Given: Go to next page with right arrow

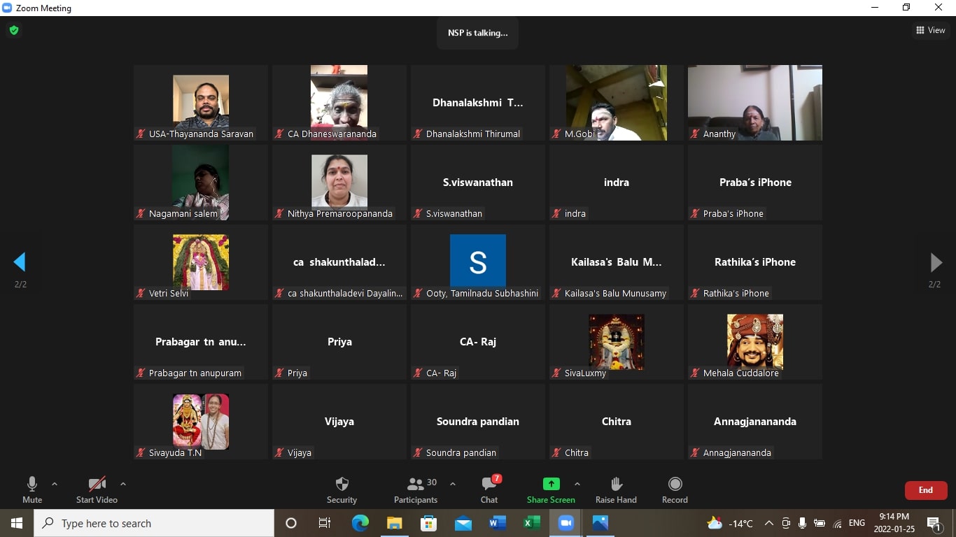Looking at the screenshot, I should [935, 262].
